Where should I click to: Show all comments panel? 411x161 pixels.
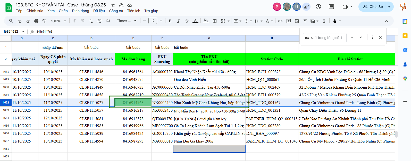(331, 7)
